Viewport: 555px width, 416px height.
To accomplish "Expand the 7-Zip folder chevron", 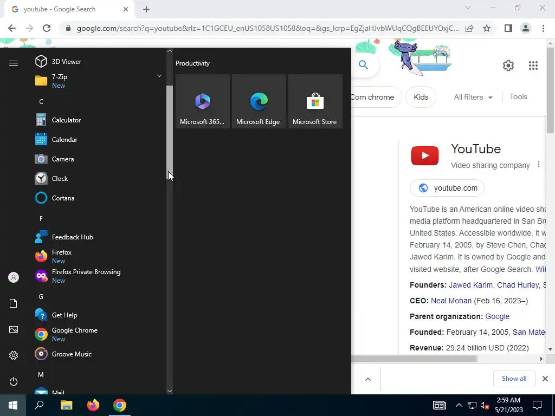I will 159,76.
